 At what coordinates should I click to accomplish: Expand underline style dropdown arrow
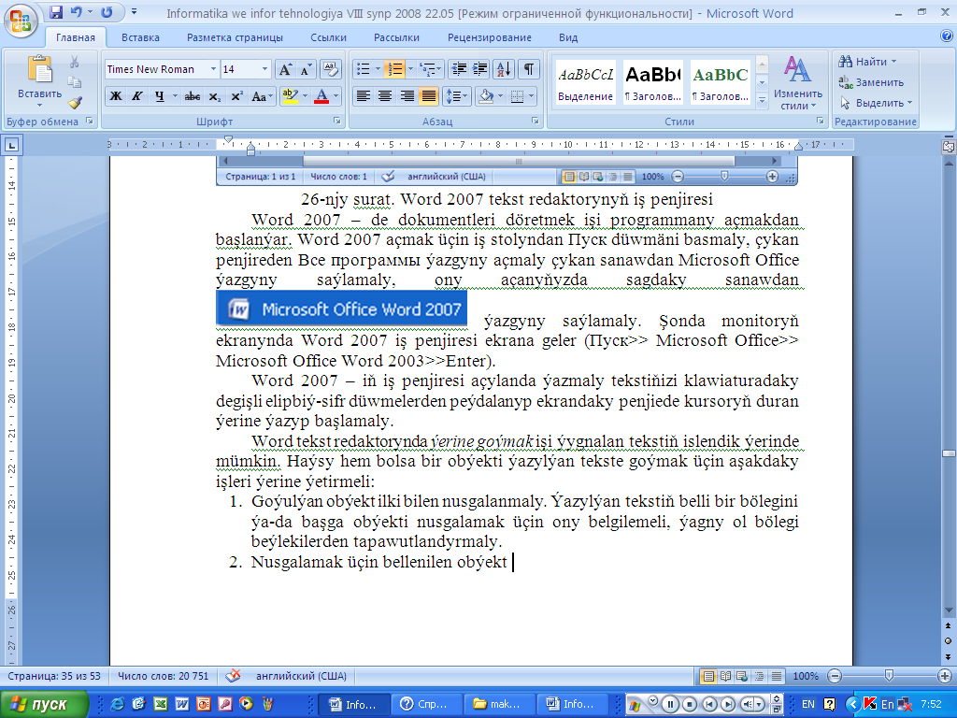click(x=175, y=96)
